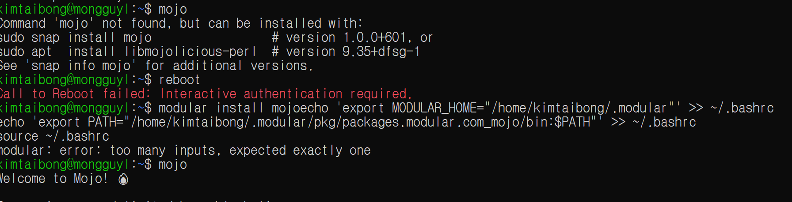
Task: Click the flame emoji after Welcome to Mojo
Action: coord(123,179)
